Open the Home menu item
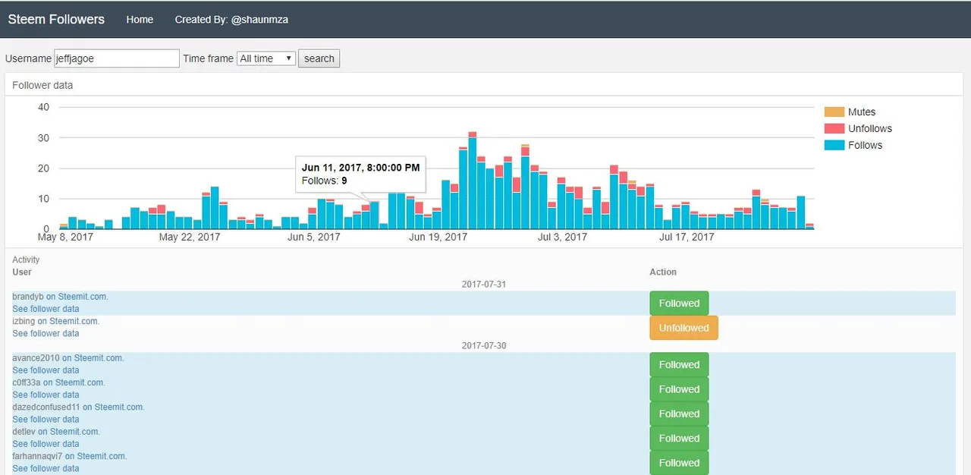The image size is (971, 475). click(140, 20)
